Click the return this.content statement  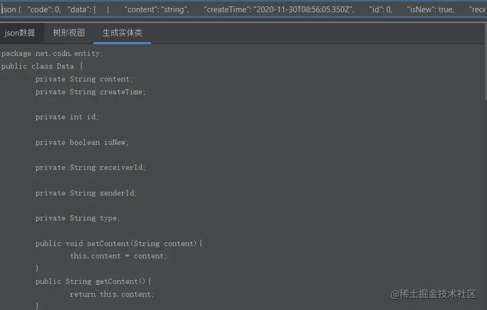click(112, 294)
